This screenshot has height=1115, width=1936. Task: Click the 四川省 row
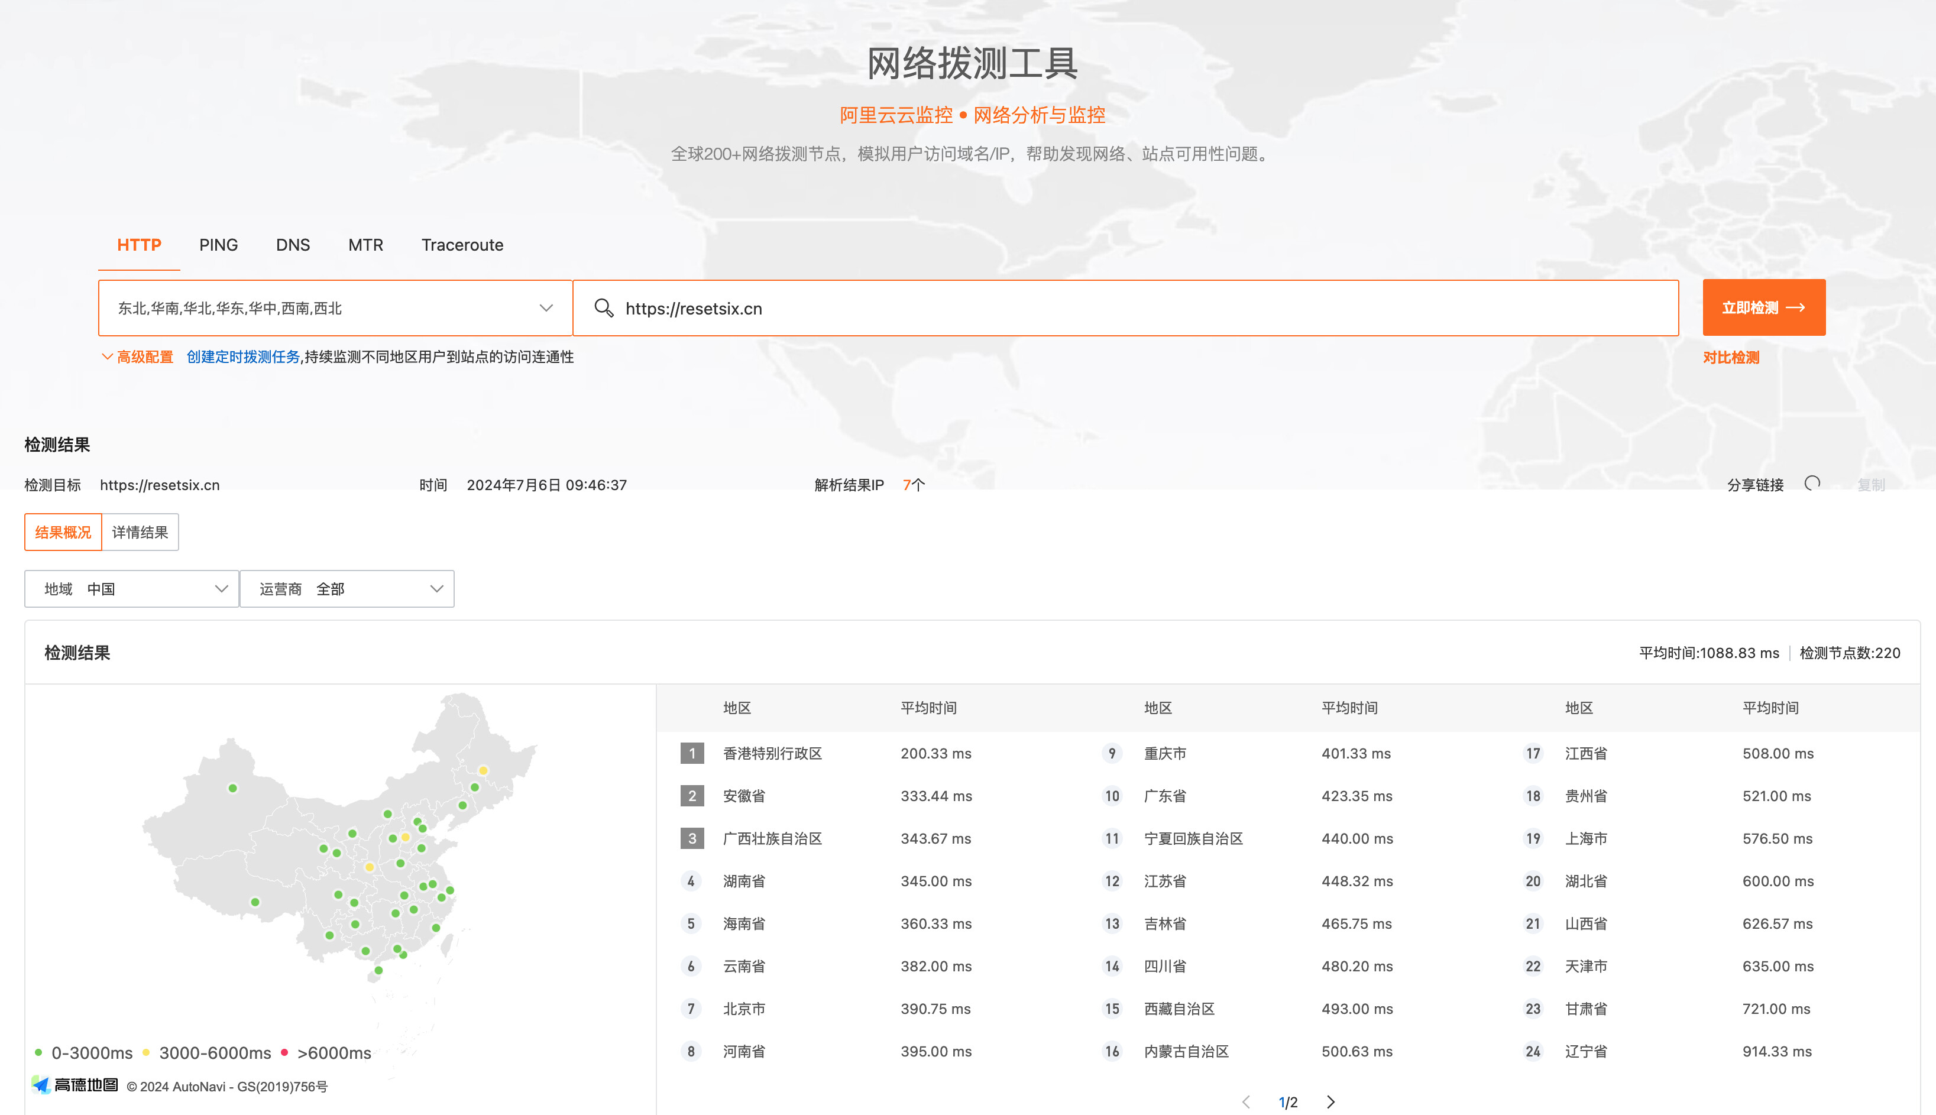click(x=1288, y=965)
